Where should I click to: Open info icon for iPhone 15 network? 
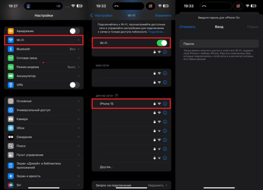tap(165, 104)
